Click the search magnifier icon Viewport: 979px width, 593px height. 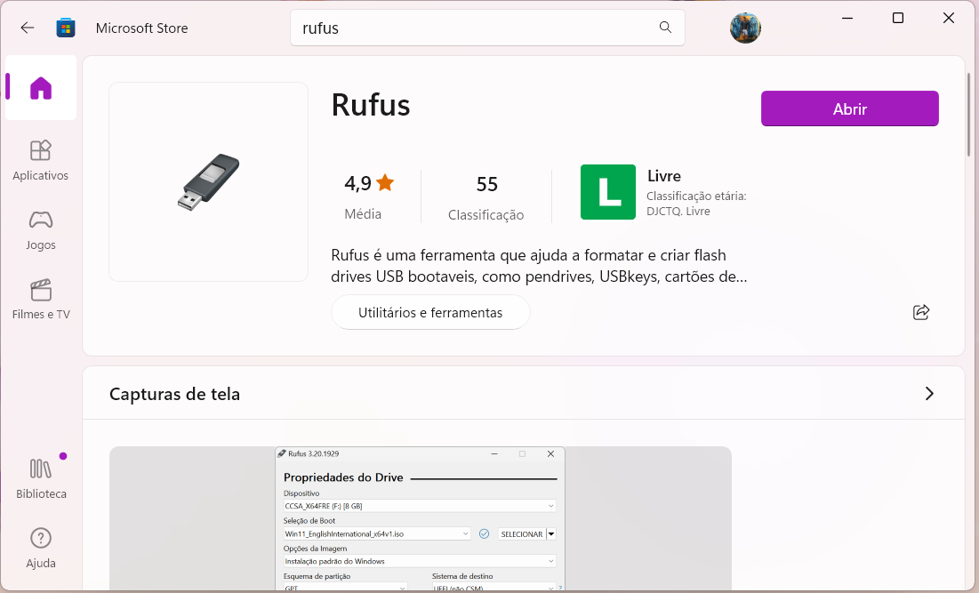coord(666,28)
